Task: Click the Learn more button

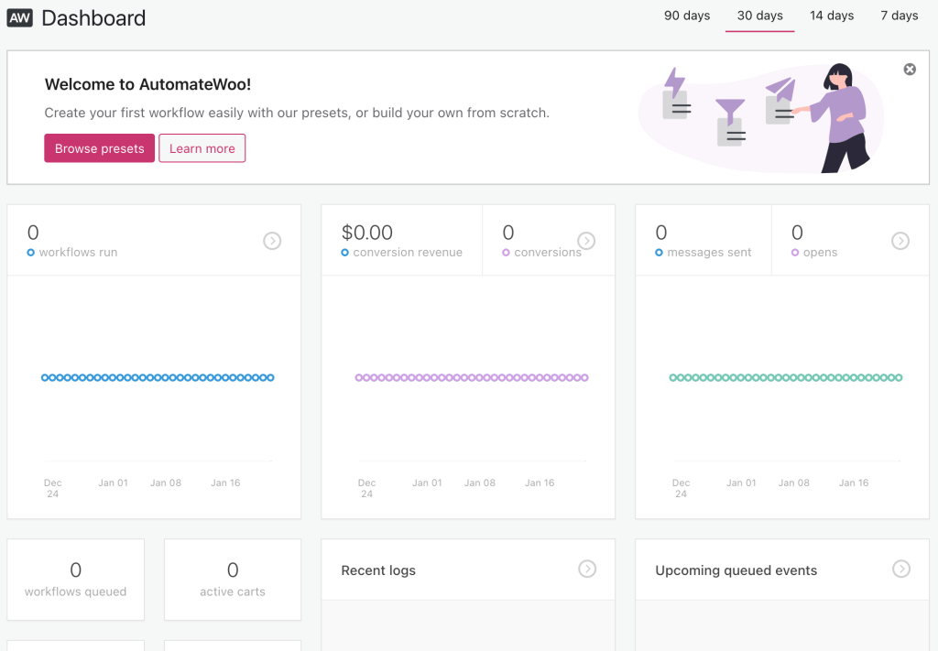Action: point(202,148)
